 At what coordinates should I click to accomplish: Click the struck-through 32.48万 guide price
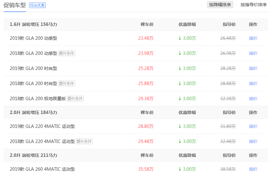[228, 141]
